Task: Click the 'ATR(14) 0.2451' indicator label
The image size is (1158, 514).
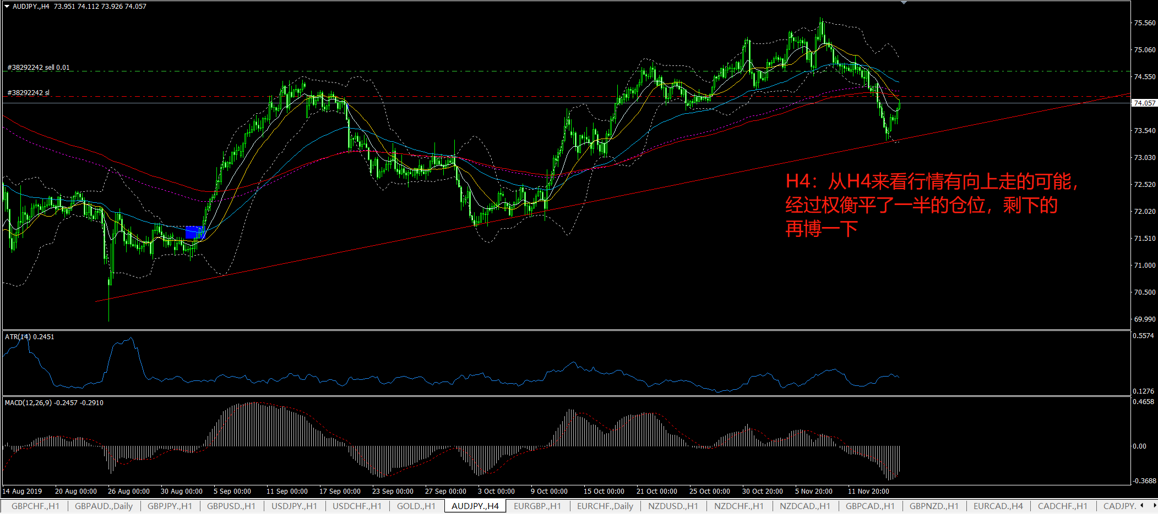Action: pos(30,337)
